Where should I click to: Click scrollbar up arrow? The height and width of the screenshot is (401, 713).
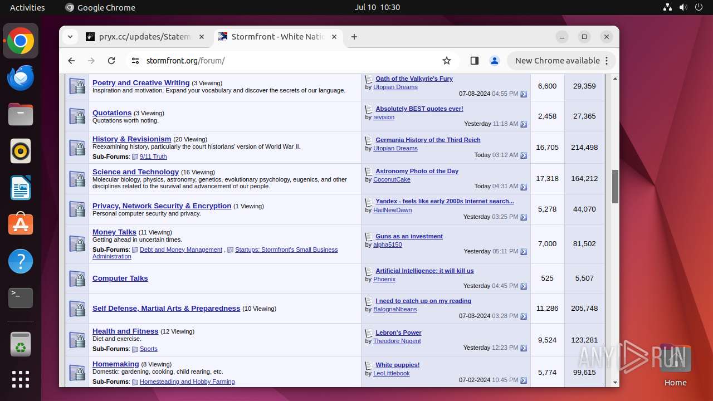pos(615,79)
